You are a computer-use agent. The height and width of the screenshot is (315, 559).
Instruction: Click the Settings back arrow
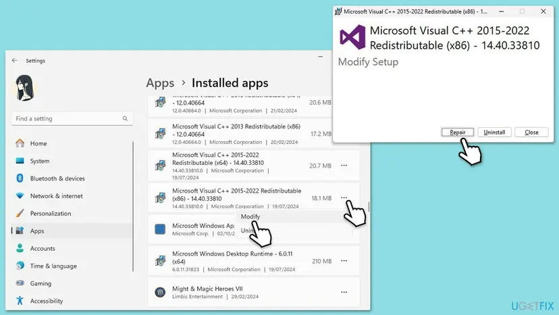14,60
